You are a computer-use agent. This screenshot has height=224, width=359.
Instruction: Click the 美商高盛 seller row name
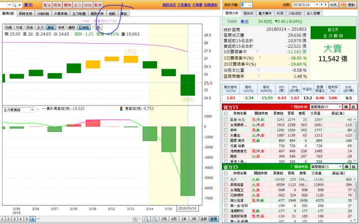(237, 185)
